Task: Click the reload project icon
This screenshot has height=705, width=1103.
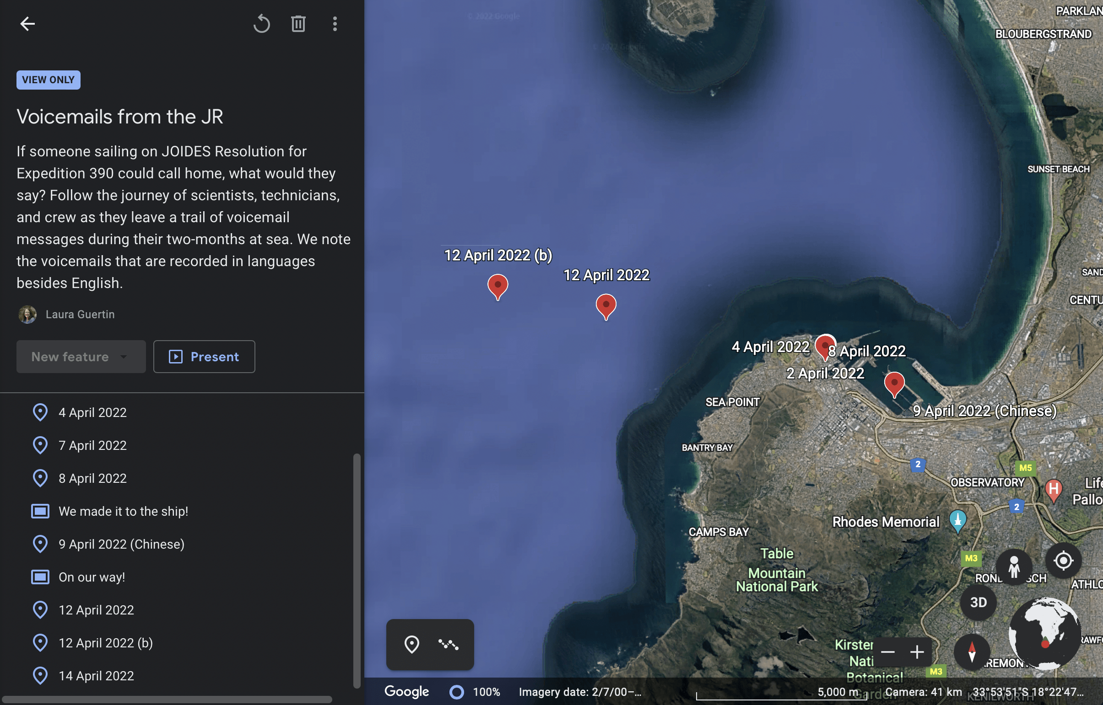Action: coord(262,24)
